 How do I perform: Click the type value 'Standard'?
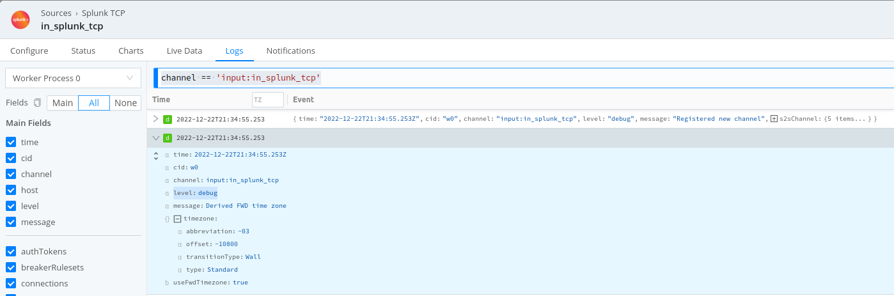pyautogui.click(x=223, y=270)
